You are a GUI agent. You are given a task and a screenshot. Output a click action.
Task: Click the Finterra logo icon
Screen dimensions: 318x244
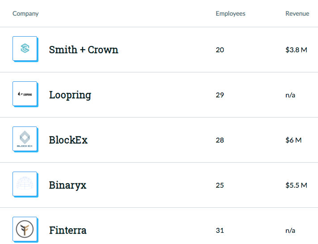coord(25,229)
